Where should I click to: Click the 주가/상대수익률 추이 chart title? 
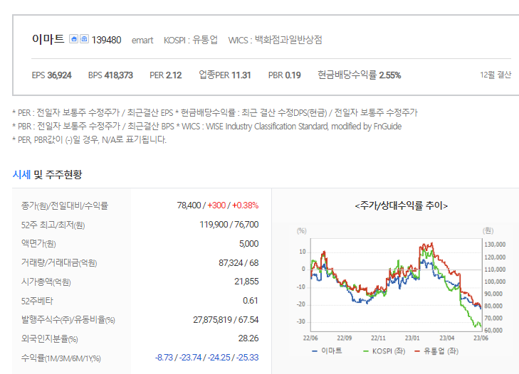[x=401, y=205]
